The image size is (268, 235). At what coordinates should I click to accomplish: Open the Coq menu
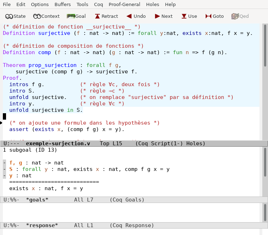coord(98,5)
